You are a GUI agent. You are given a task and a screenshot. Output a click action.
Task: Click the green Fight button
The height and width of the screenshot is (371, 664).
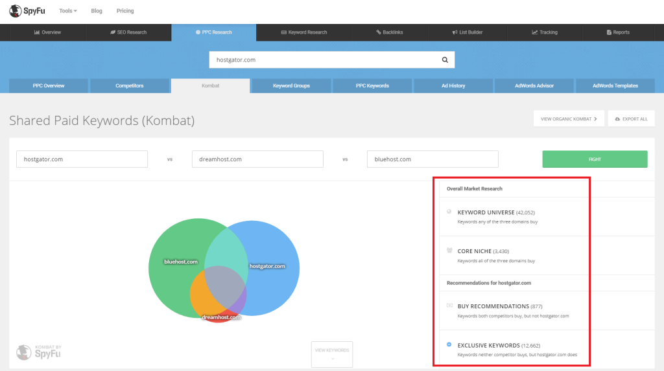(595, 159)
